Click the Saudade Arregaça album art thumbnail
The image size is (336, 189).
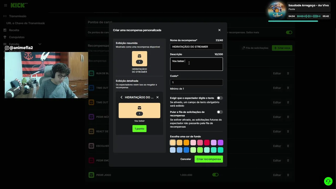click(x=277, y=10)
